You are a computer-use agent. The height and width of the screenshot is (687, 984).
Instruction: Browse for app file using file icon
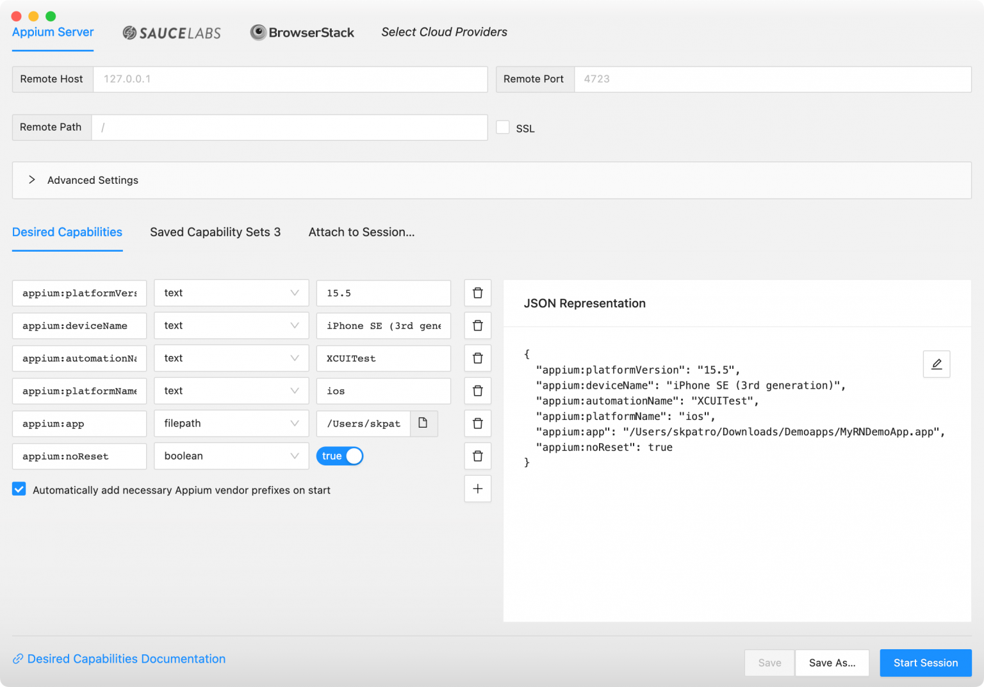pyautogui.click(x=423, y=423)
